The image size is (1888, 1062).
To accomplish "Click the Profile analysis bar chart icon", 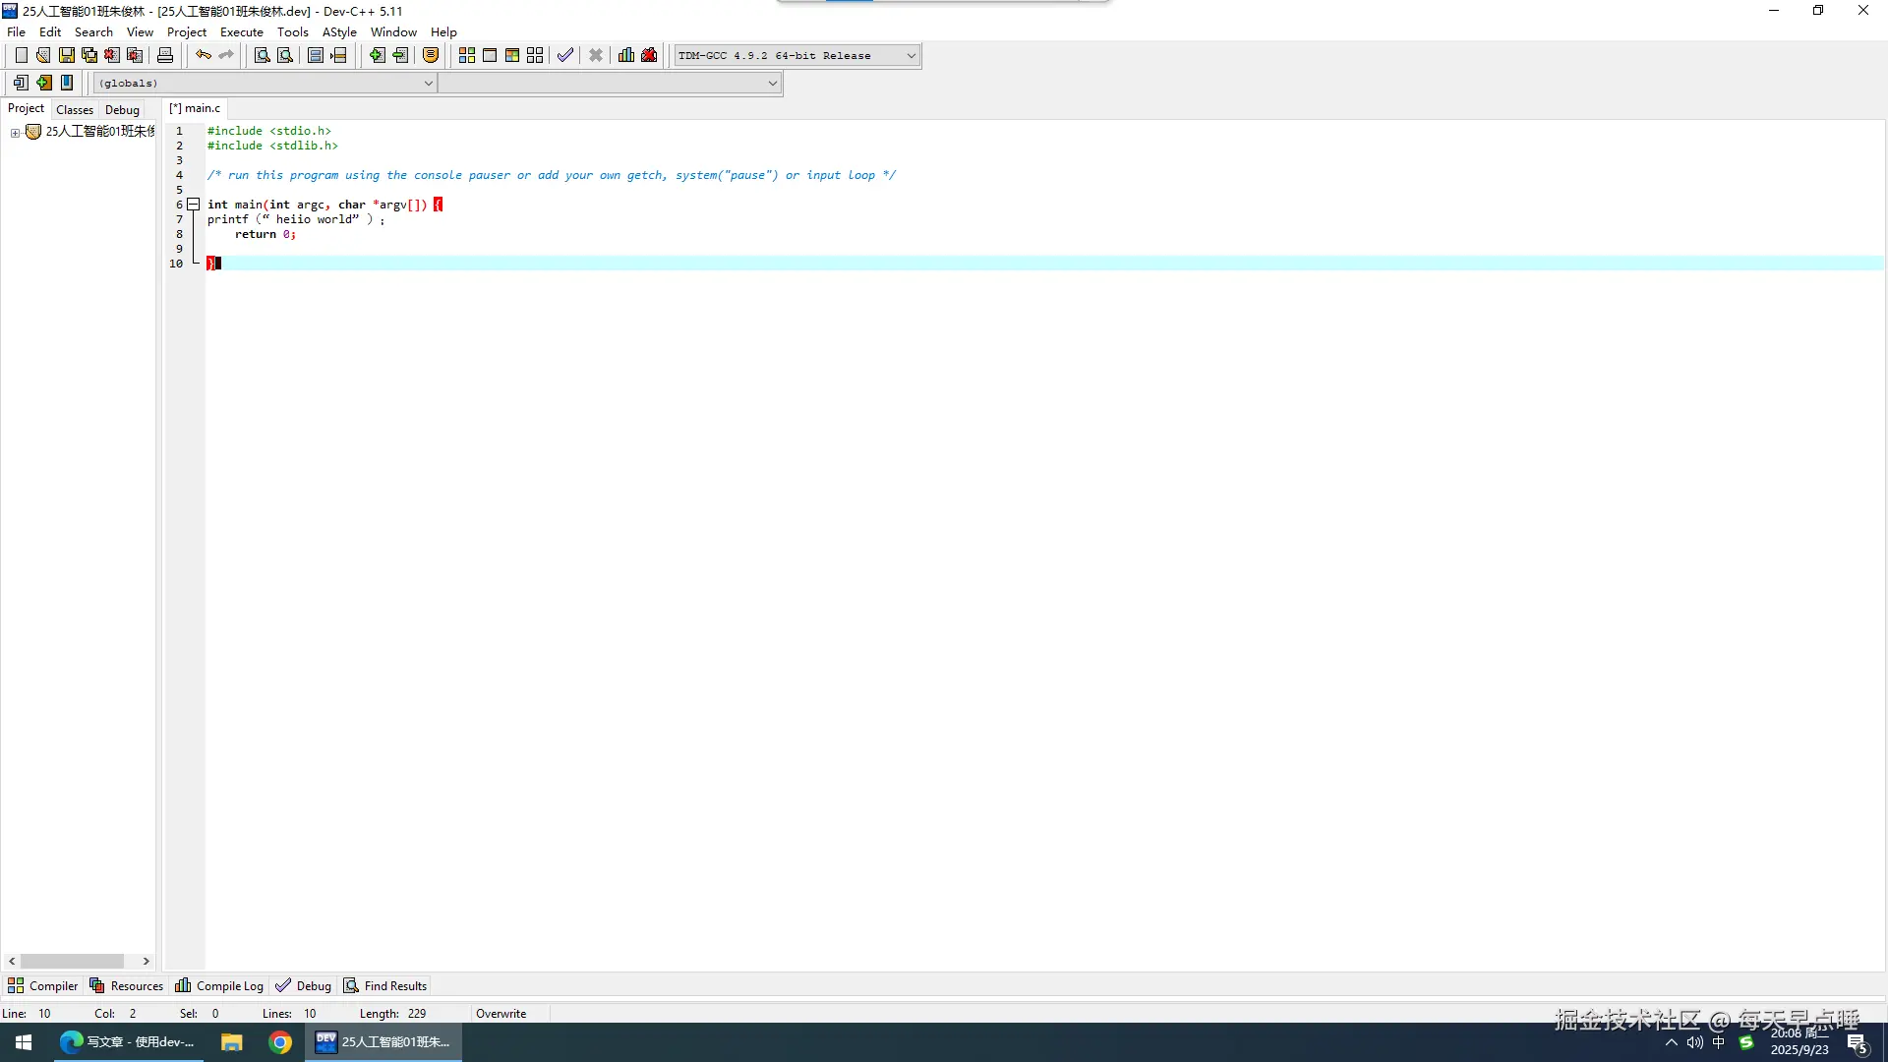I will (x=626, y=56).
